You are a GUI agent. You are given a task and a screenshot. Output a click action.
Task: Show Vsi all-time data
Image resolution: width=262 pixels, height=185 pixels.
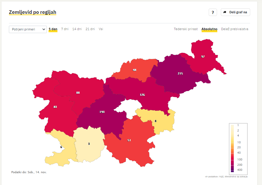[x=101, y=29]
